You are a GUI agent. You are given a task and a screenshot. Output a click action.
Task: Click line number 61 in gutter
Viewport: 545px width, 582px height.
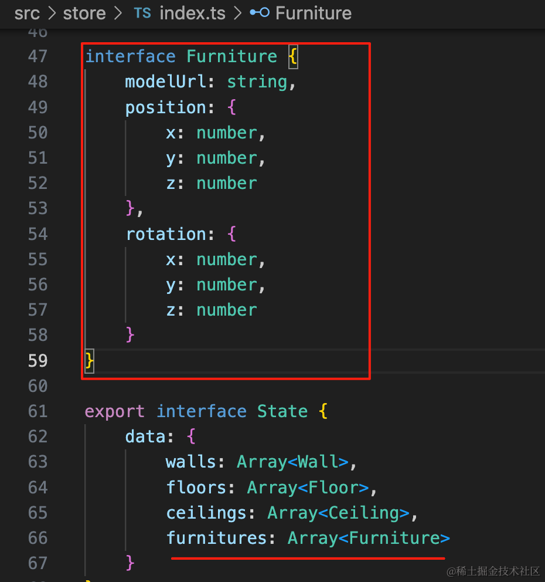pos(38,411)
